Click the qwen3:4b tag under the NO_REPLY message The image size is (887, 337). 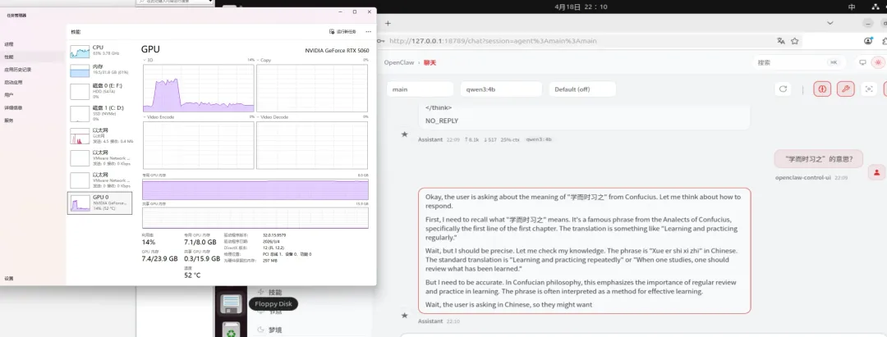click(539, 139)
